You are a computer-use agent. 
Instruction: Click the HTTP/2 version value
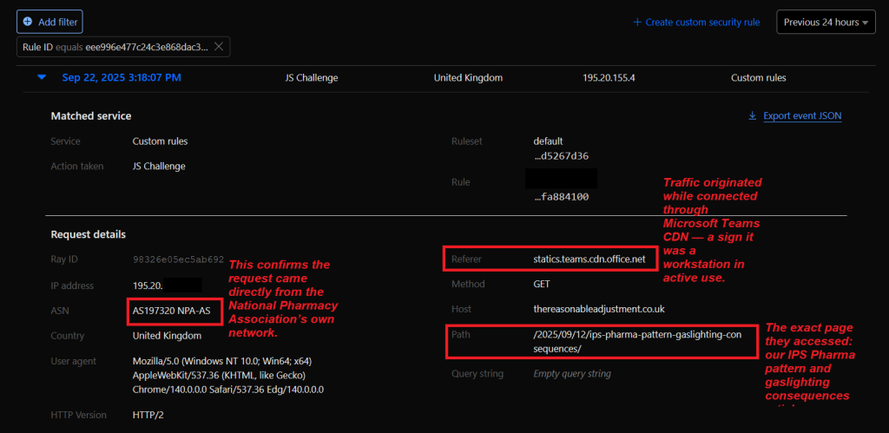(x=148, y=415)
